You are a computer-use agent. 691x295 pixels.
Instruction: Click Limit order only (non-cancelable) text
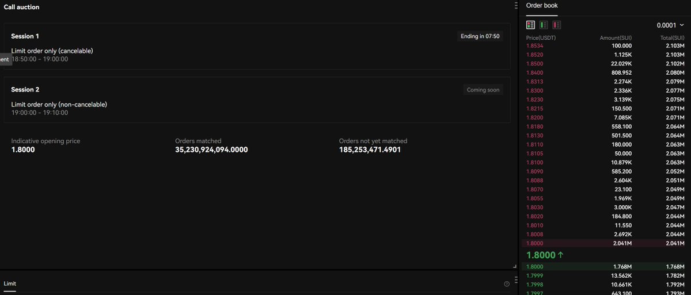pyautogui.click(x=59, y=104)
